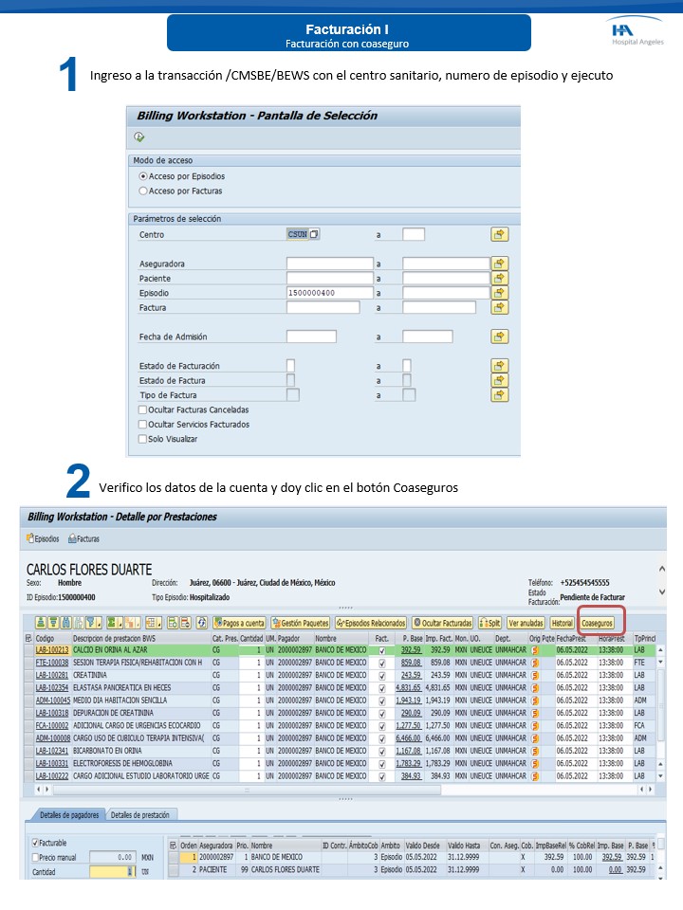Select Acceso por Facturas radio button

pyautogui.click(x=143, y=191)
